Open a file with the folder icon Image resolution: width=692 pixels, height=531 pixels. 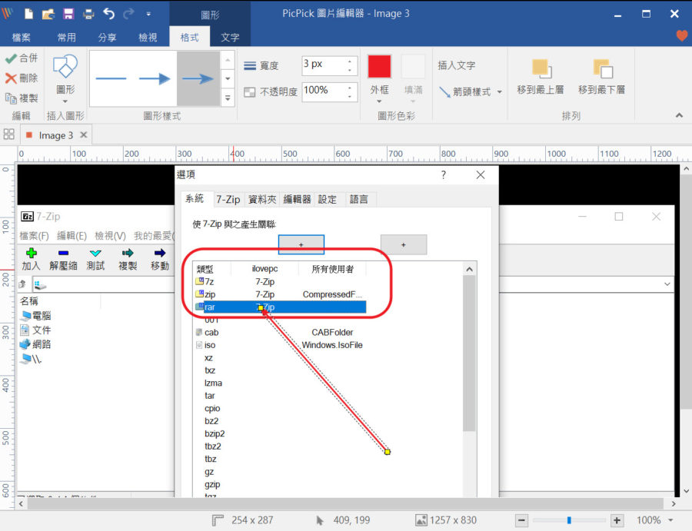[48, 14]
